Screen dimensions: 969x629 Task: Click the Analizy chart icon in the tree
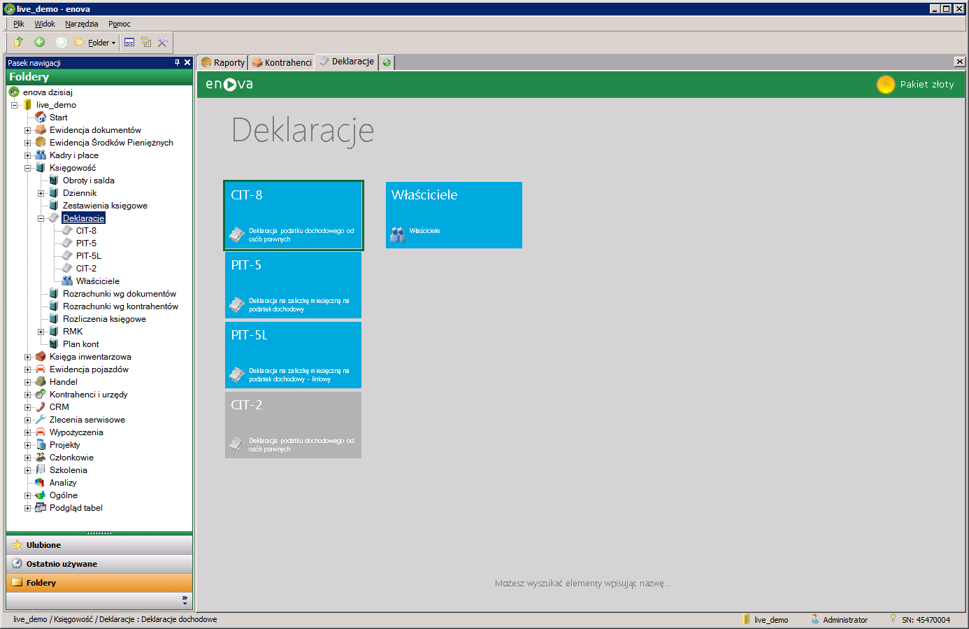pos(41,483)
